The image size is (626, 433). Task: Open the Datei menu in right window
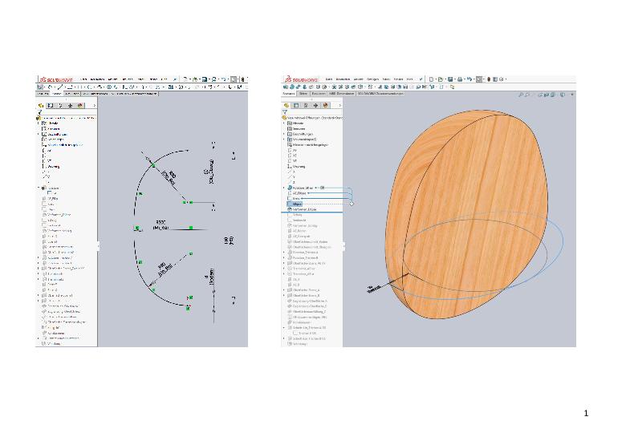tap(328, 79)
